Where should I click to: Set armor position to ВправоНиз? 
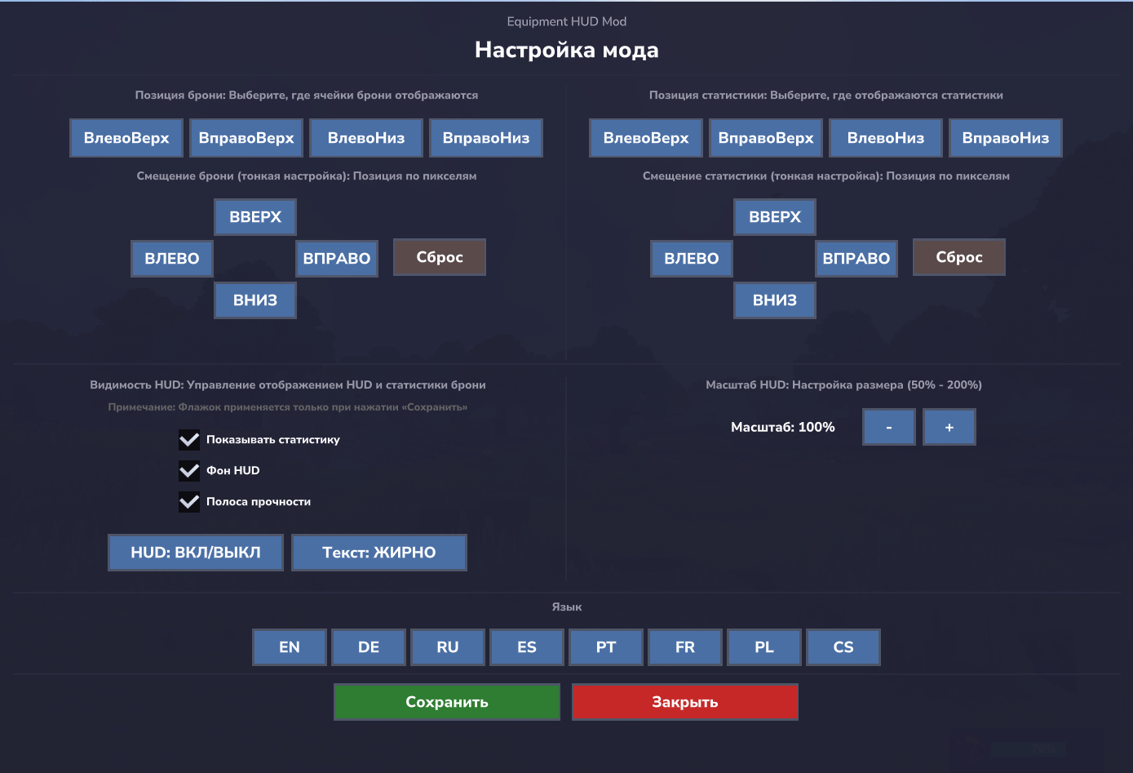[486, 138]
